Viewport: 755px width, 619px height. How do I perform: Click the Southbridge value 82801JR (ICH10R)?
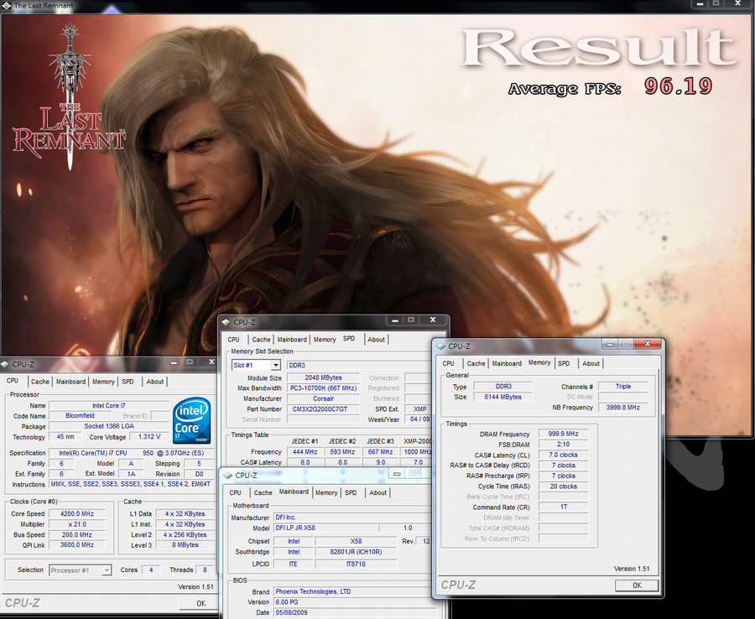point(356,552)
